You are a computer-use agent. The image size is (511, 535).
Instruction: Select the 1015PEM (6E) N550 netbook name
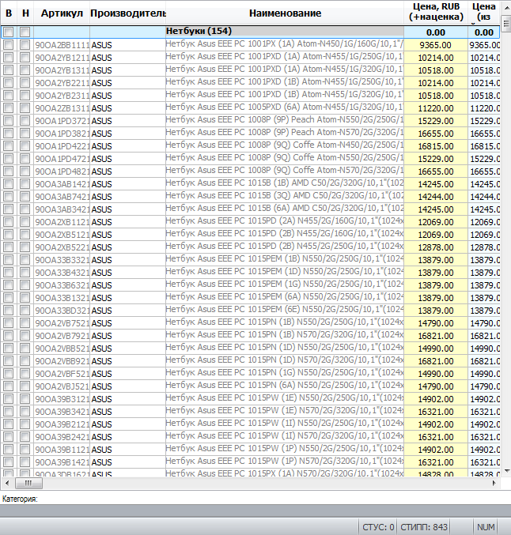[x=285, y=309]
